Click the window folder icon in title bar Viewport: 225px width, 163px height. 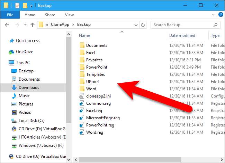[x=6, y=5]
